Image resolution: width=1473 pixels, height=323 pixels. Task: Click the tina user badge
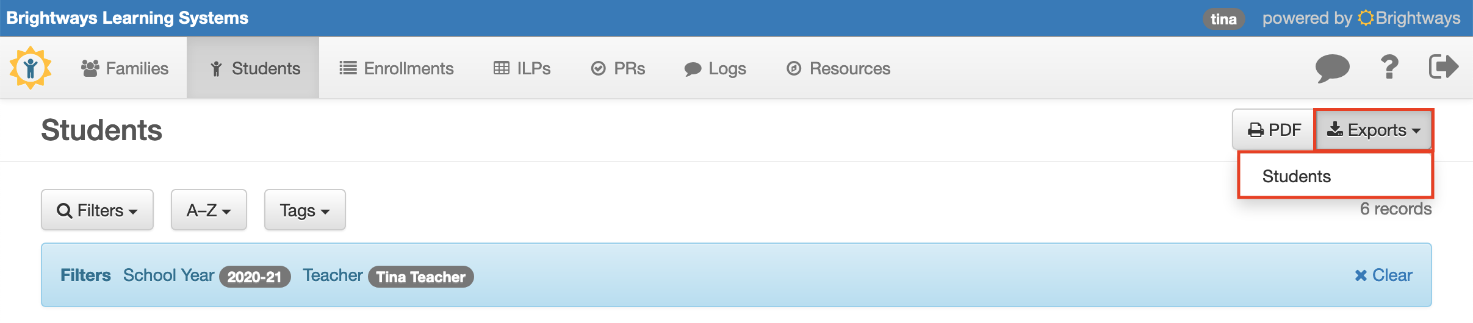1223,19
